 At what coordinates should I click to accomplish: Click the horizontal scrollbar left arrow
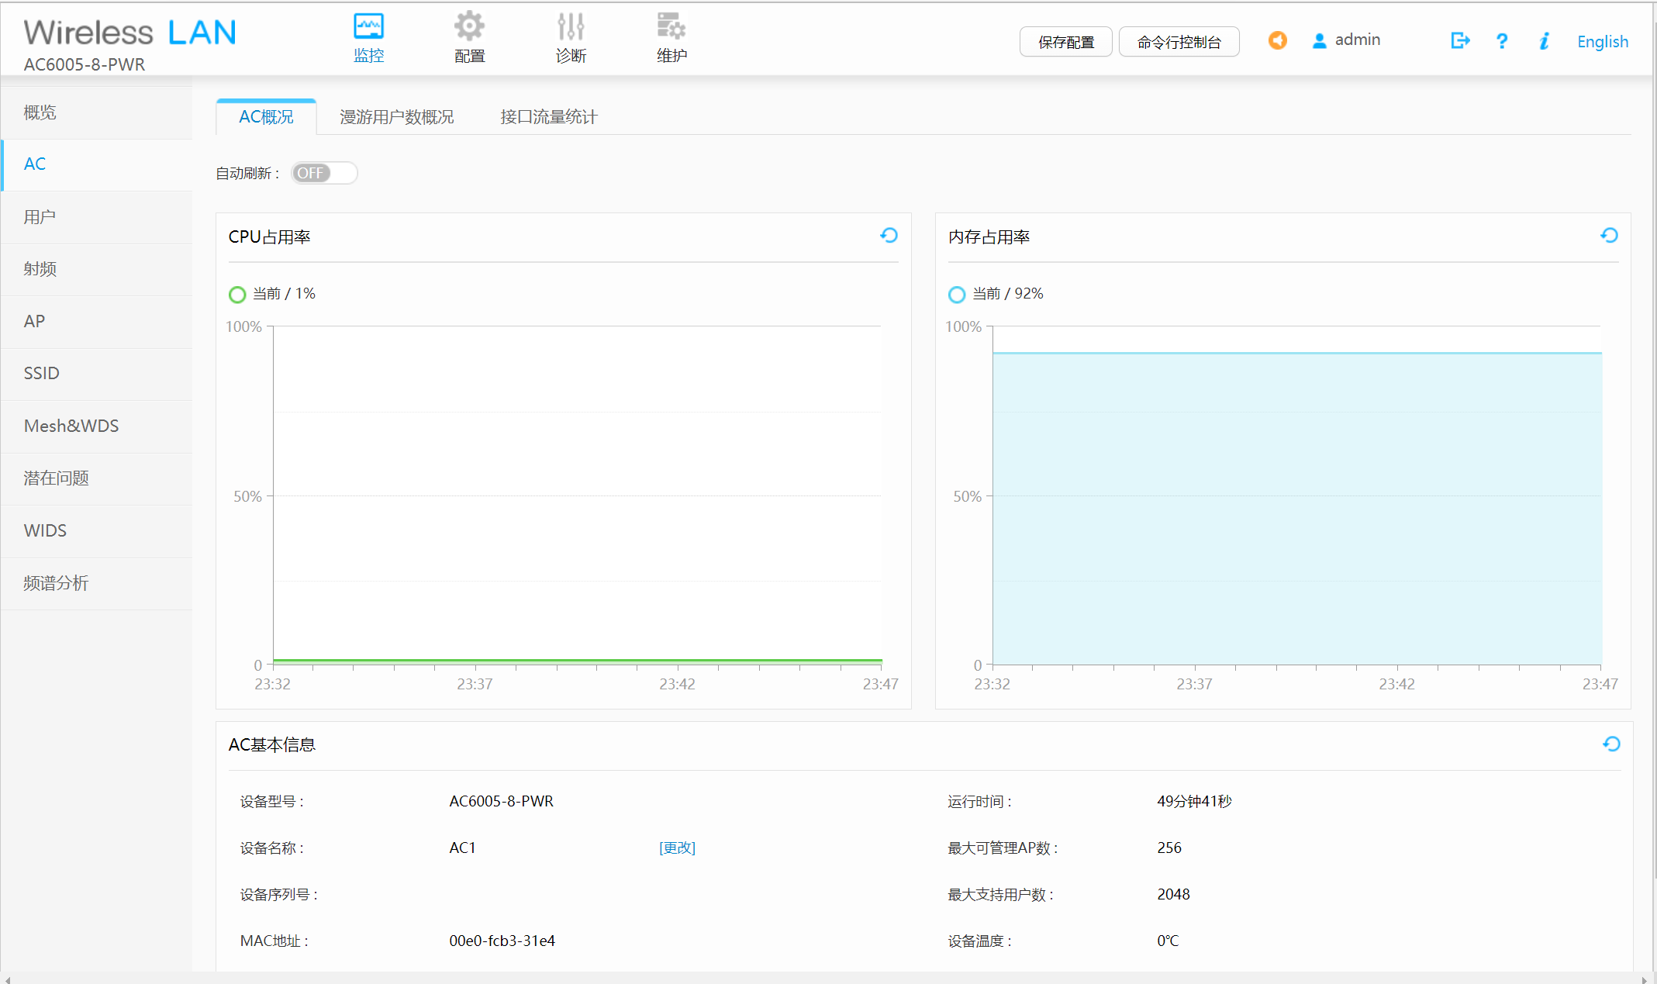7,979
